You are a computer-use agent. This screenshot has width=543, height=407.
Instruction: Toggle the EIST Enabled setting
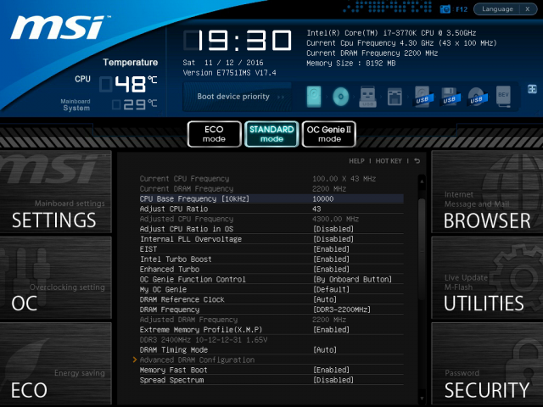pyautogui.click(x=331, y=249)
